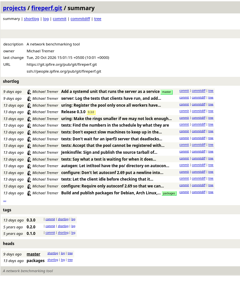Click commitdiff link on 'server: Log the tests' row
The height and width of the screenshot is (282, 240).
coord(198,98)
